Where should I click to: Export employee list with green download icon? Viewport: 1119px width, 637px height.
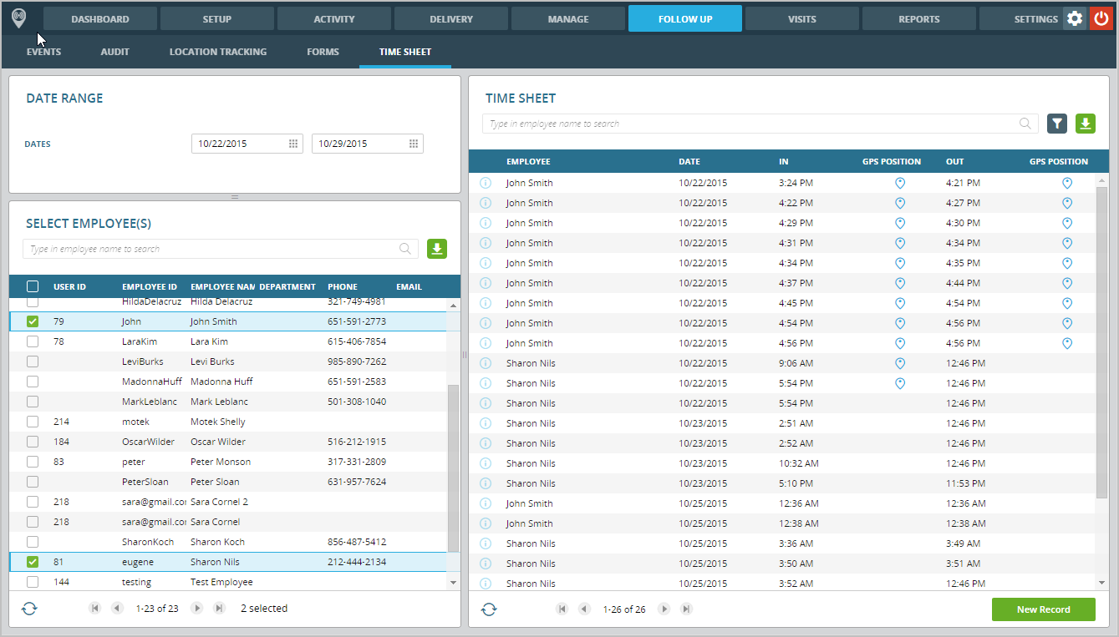(437, 249)
